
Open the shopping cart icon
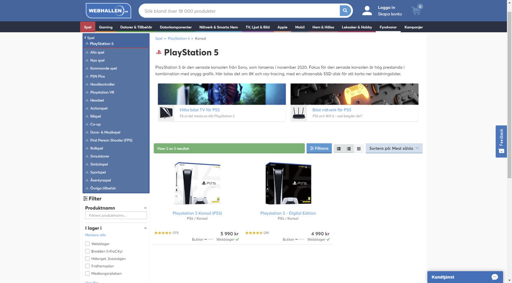416,11
